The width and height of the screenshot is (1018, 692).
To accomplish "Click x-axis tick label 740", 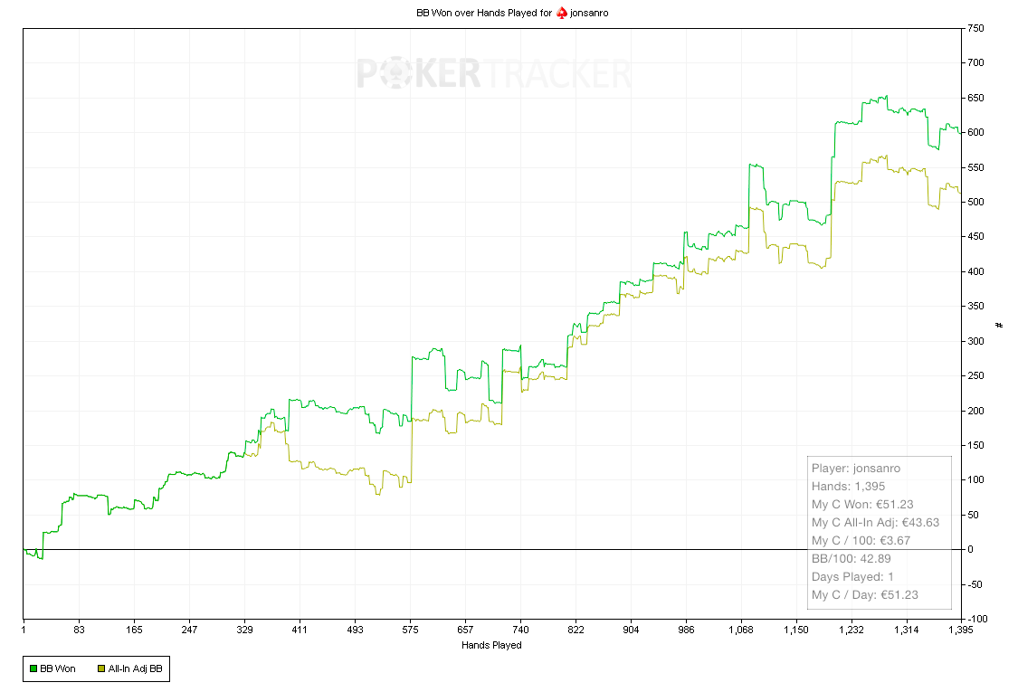I will pyautogui.click(x=520, y=630).
